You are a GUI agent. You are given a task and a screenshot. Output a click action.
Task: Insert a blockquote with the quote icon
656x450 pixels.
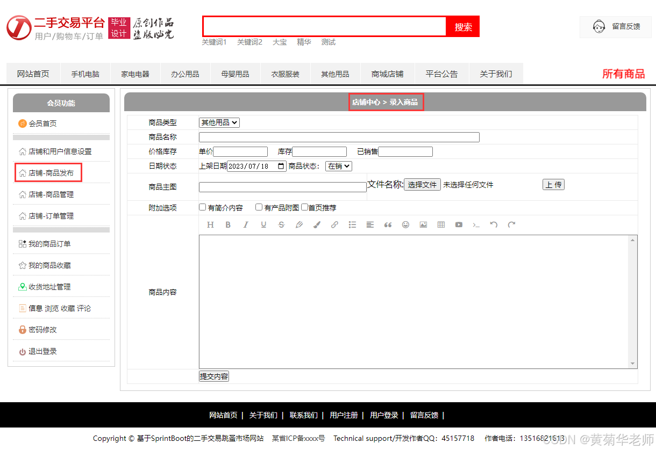coord(388,225)
